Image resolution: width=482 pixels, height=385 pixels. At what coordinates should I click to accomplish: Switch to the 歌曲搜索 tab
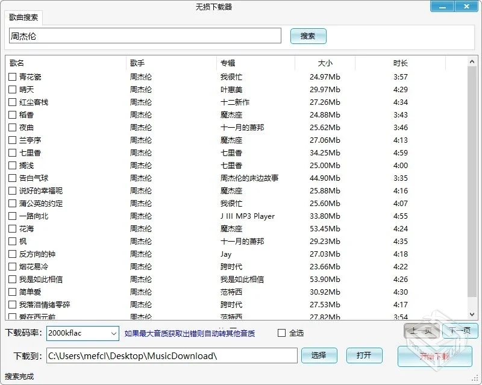point(23,17)
